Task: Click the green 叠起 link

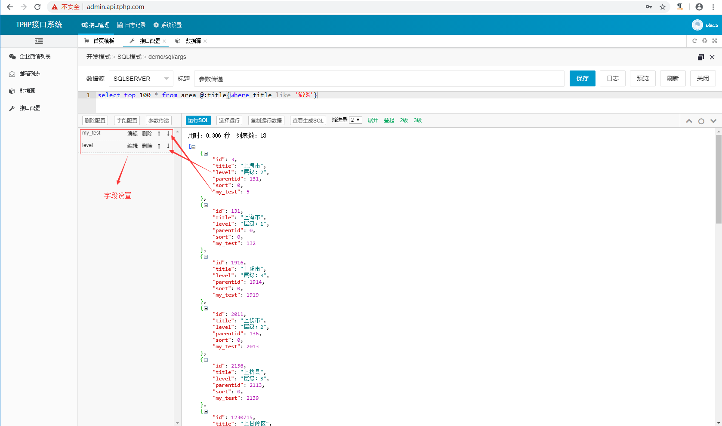Action: click(389, 120)
